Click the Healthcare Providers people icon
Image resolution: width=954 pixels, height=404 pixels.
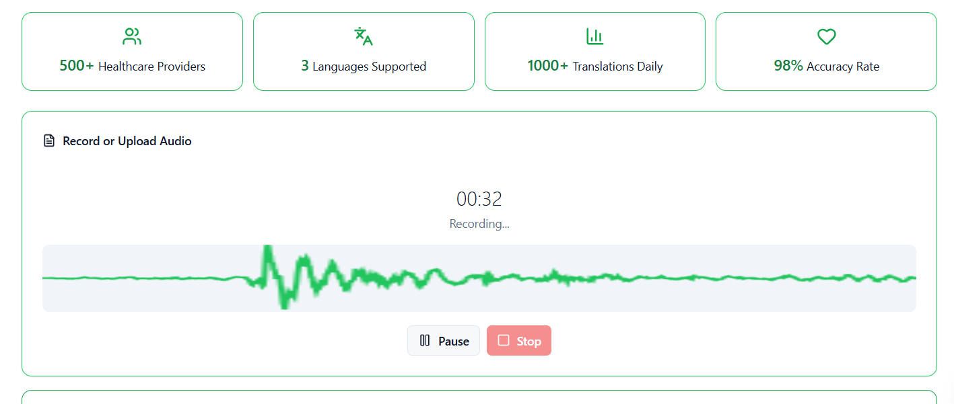[x=132, y=36]
